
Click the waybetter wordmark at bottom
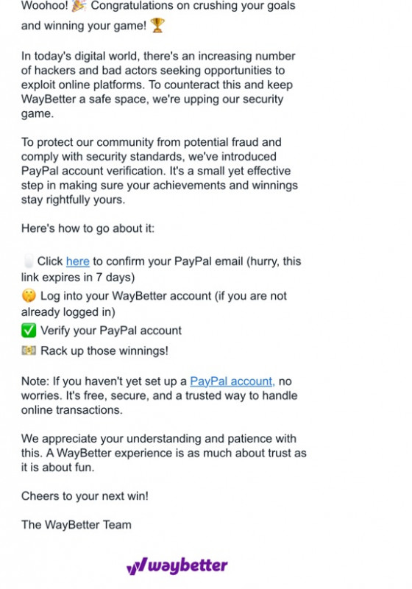point(188,566)
